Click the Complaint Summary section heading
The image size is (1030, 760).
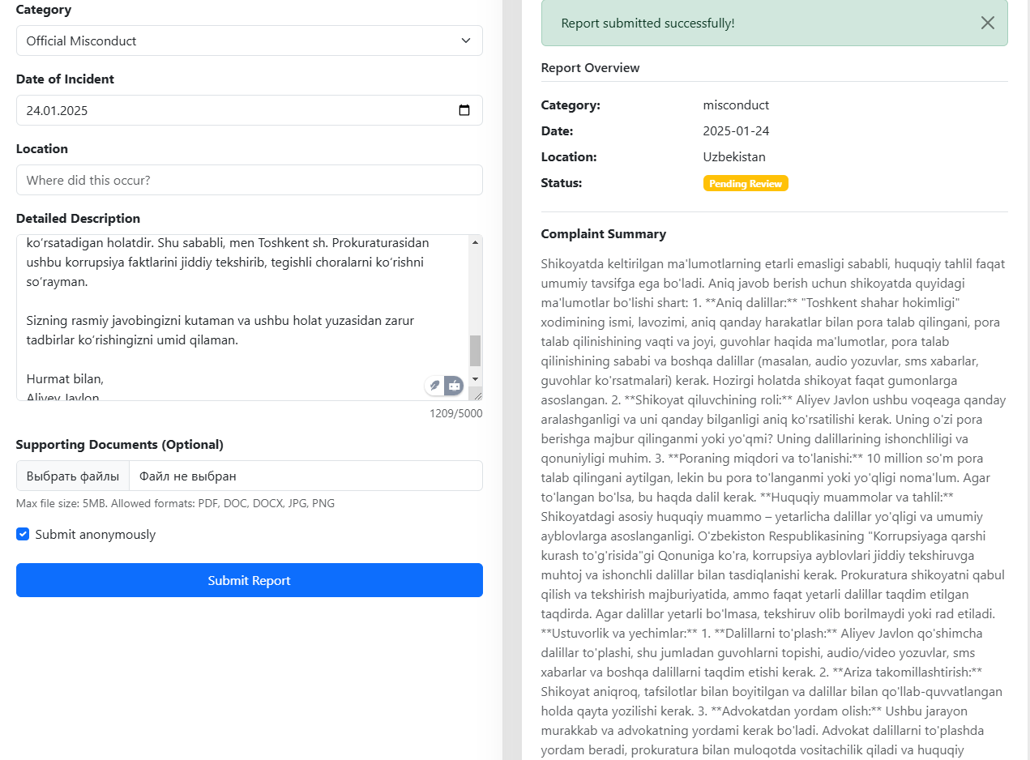point(603,233)
